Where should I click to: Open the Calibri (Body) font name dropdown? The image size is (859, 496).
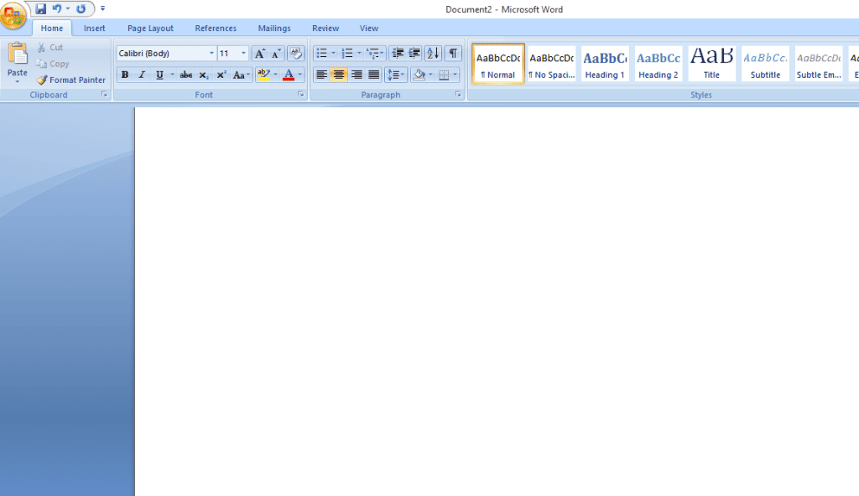pyautogui.click(x=211, y=53)
